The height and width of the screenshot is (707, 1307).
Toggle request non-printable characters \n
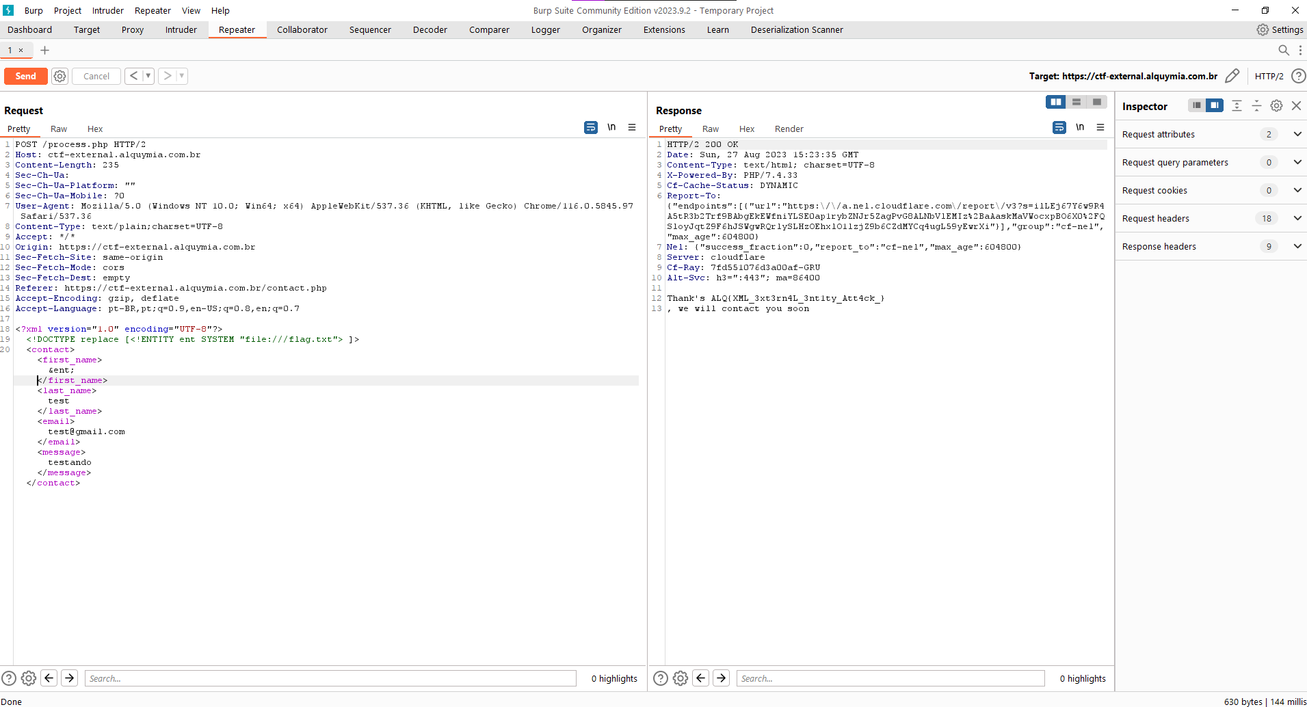click(x=611, y=127)
